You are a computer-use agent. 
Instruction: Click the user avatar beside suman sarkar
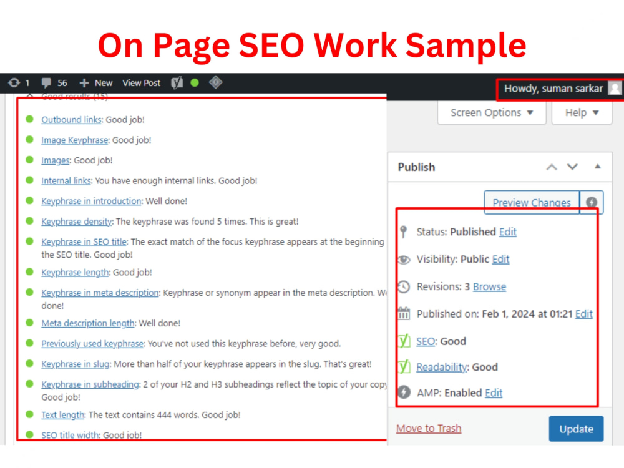(615, 89)
